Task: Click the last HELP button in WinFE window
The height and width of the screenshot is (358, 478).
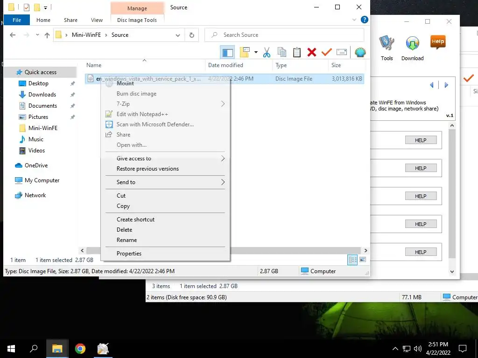Action: [x=421, y=252]
